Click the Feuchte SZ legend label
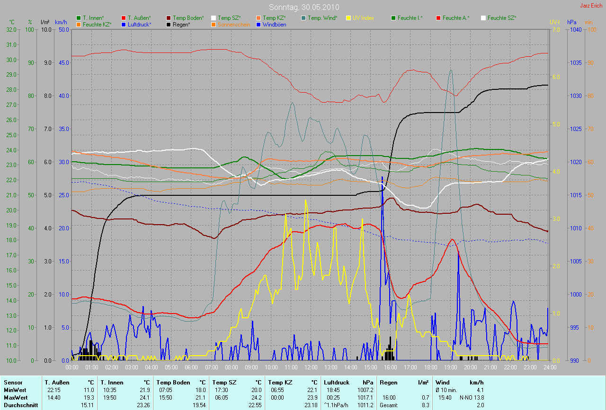The width and height of the screenshot is (606, 410). (x=502, y=18)
